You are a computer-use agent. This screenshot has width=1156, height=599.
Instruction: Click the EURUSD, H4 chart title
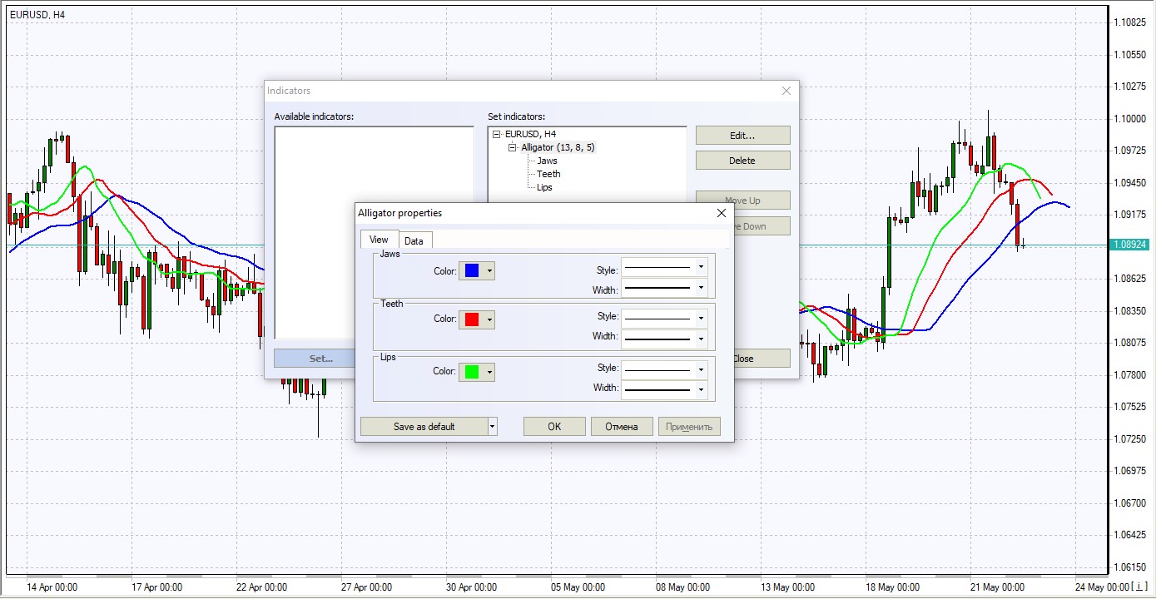(37, 14)
